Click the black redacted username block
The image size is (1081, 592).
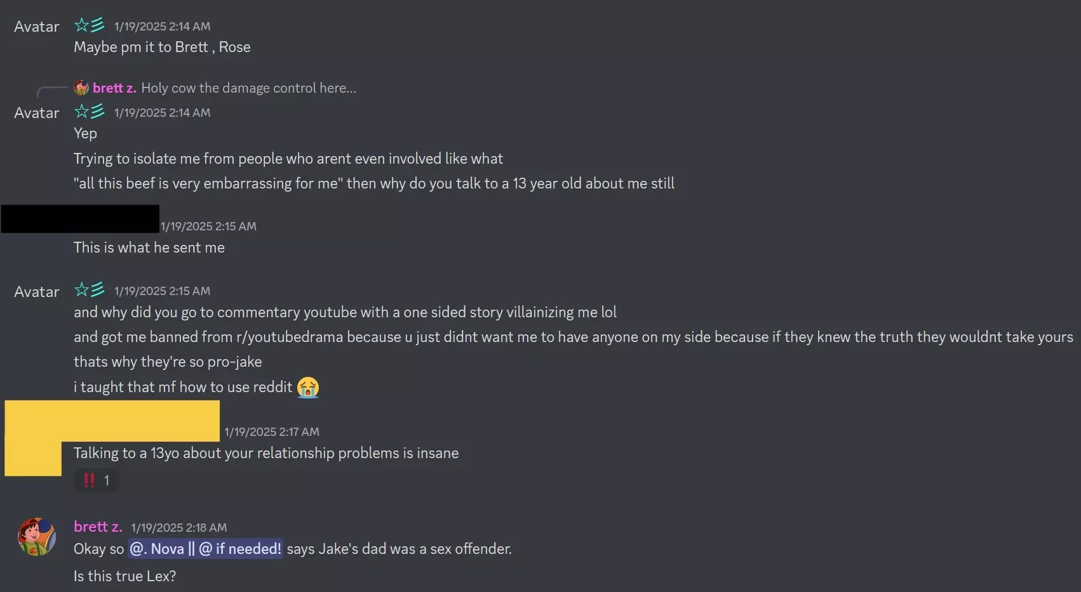pyautogui.click(x=80, y=219)
